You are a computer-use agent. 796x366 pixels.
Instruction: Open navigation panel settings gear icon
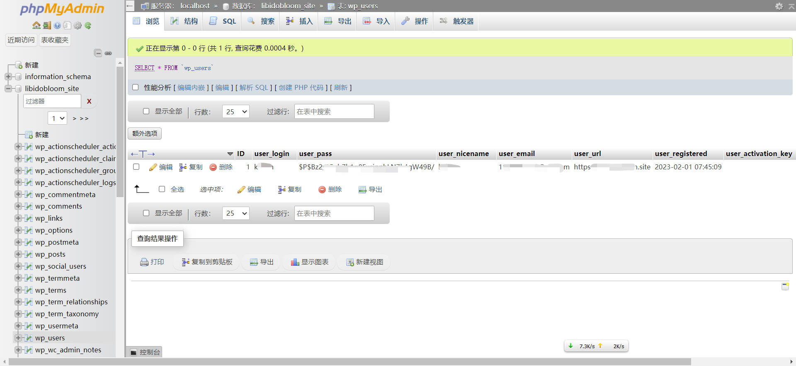[x=78, y=25]
